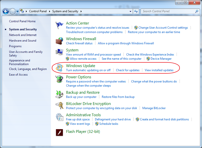202x148 pixels.
Task: Click shield icon beside View event logs
Action: click(67, 124)
